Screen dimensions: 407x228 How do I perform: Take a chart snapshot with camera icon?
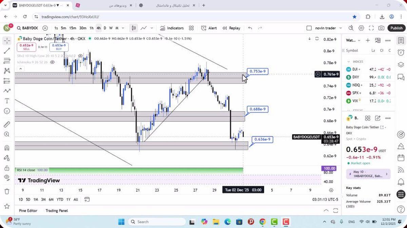point(381,28)
